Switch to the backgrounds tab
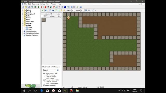 (48, 14)
